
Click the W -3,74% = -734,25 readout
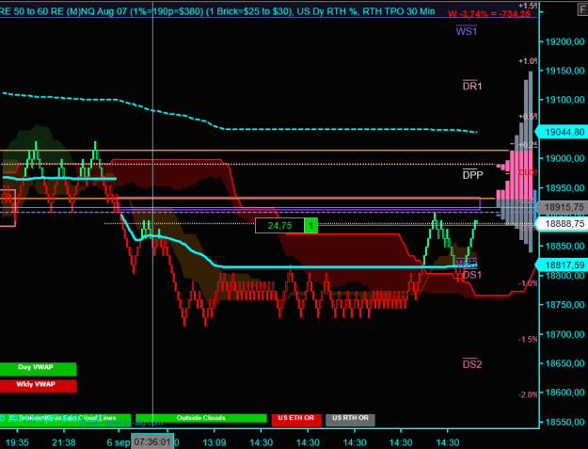(489, 14)
